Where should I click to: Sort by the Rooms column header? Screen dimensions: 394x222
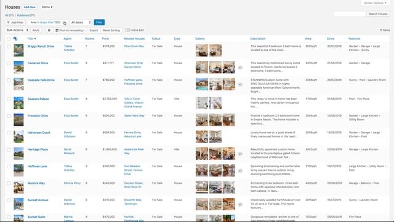(x=89, y=39)
